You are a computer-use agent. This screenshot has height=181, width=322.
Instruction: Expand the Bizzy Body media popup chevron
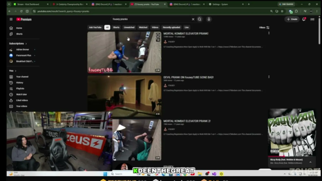[310, 162]
